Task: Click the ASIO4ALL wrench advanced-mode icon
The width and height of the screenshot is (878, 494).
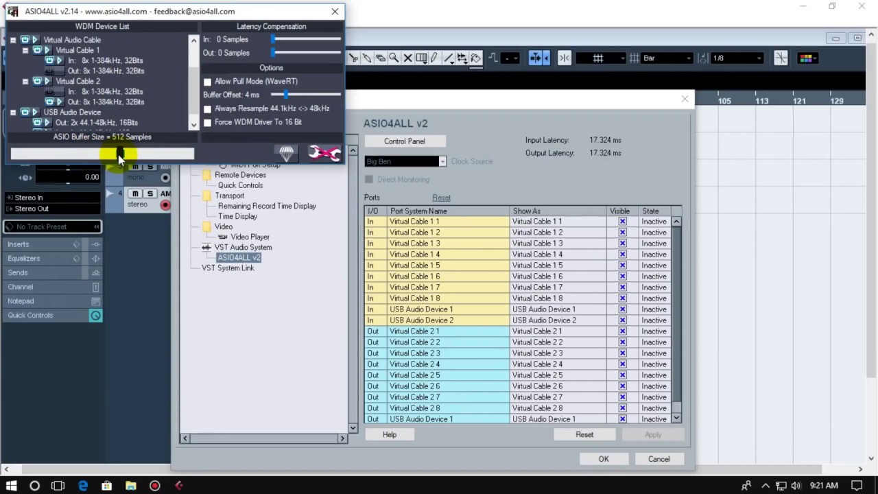Action: 324,153
